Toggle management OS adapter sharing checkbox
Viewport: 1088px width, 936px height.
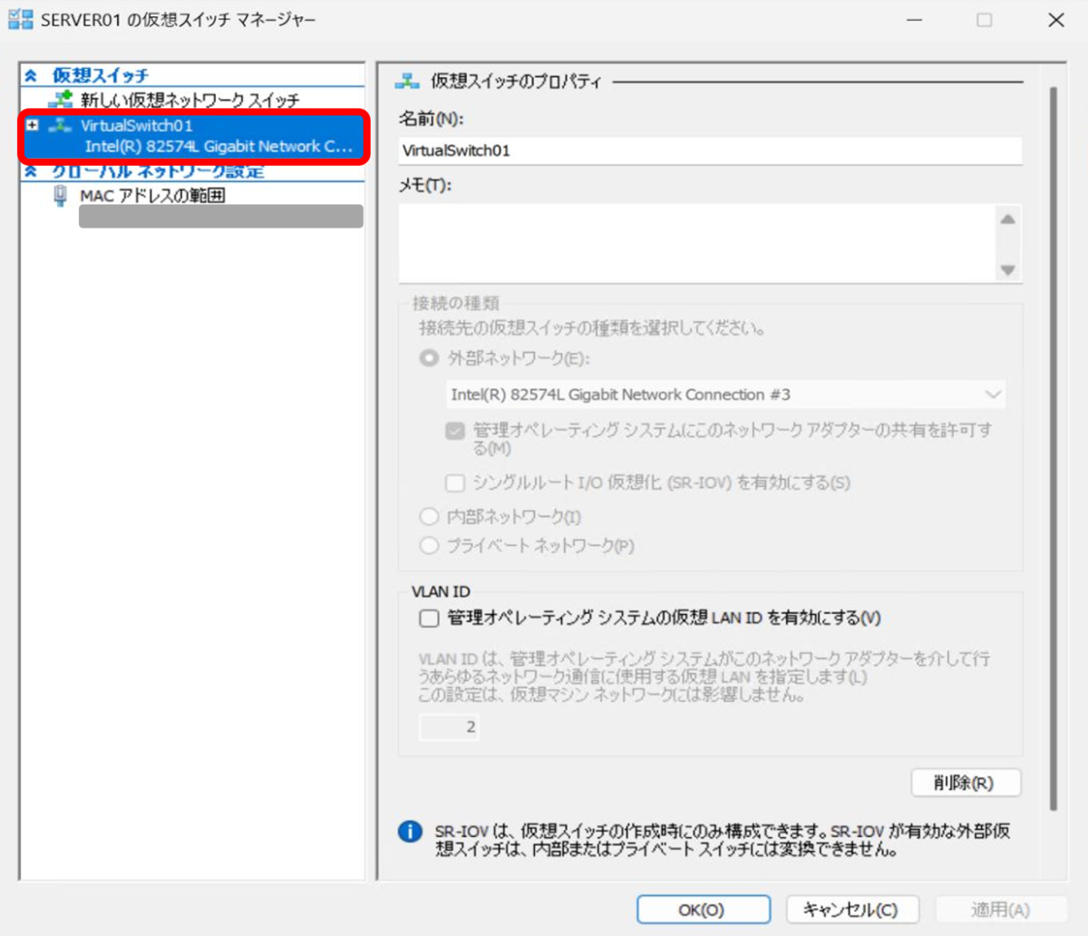(x=455, y=430)
